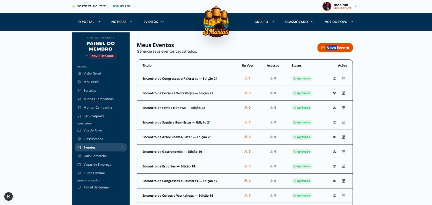This screenshot has height=205, width=432.
Task: Click the 3Marias portal logo
Action: point(216,22)
